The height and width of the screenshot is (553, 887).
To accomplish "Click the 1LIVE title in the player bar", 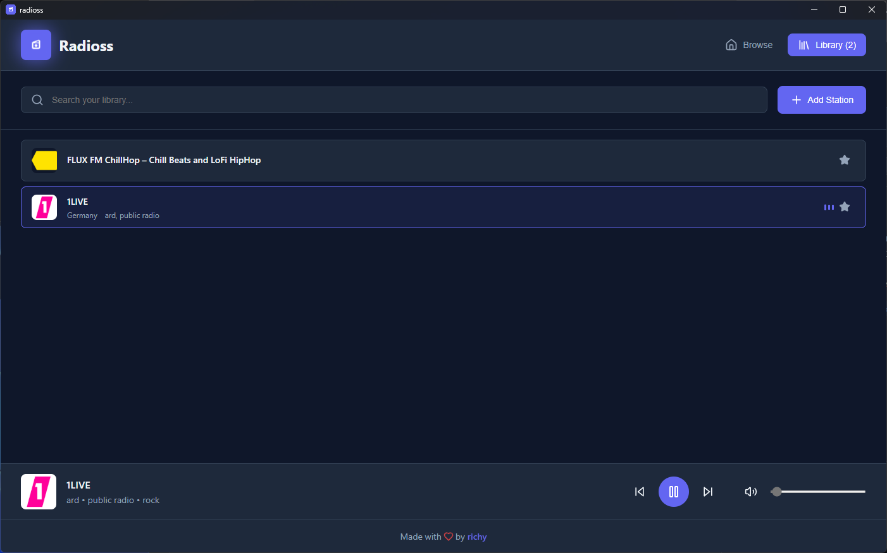I will 78,485.
